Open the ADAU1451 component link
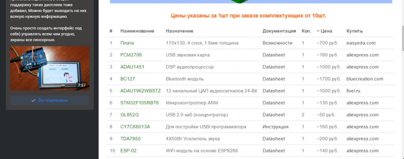This screenshot has height=159, width=404. [x=132, y=67]
